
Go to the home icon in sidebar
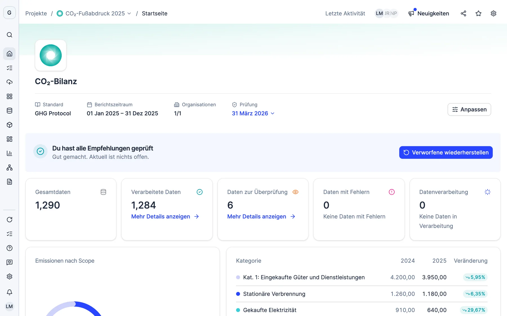tap(9, 54)
